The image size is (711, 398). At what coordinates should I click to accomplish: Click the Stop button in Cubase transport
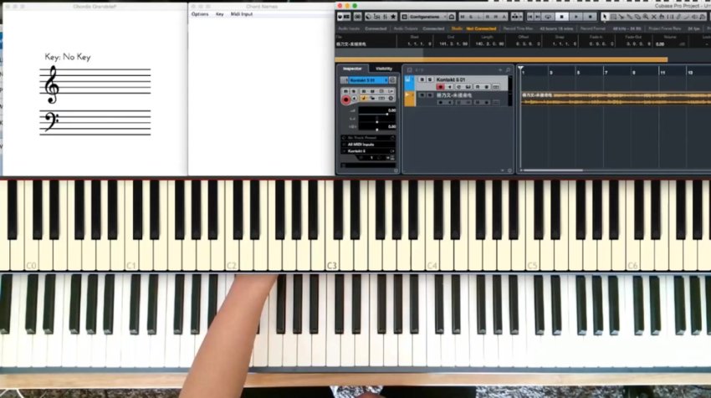click(x=562, y=17)
